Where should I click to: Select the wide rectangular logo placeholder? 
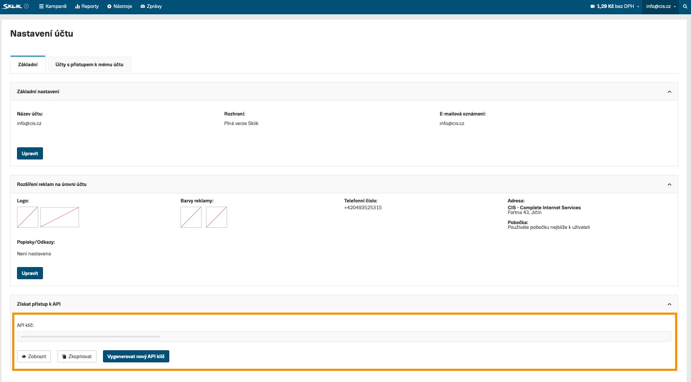[x=59, y=217]
